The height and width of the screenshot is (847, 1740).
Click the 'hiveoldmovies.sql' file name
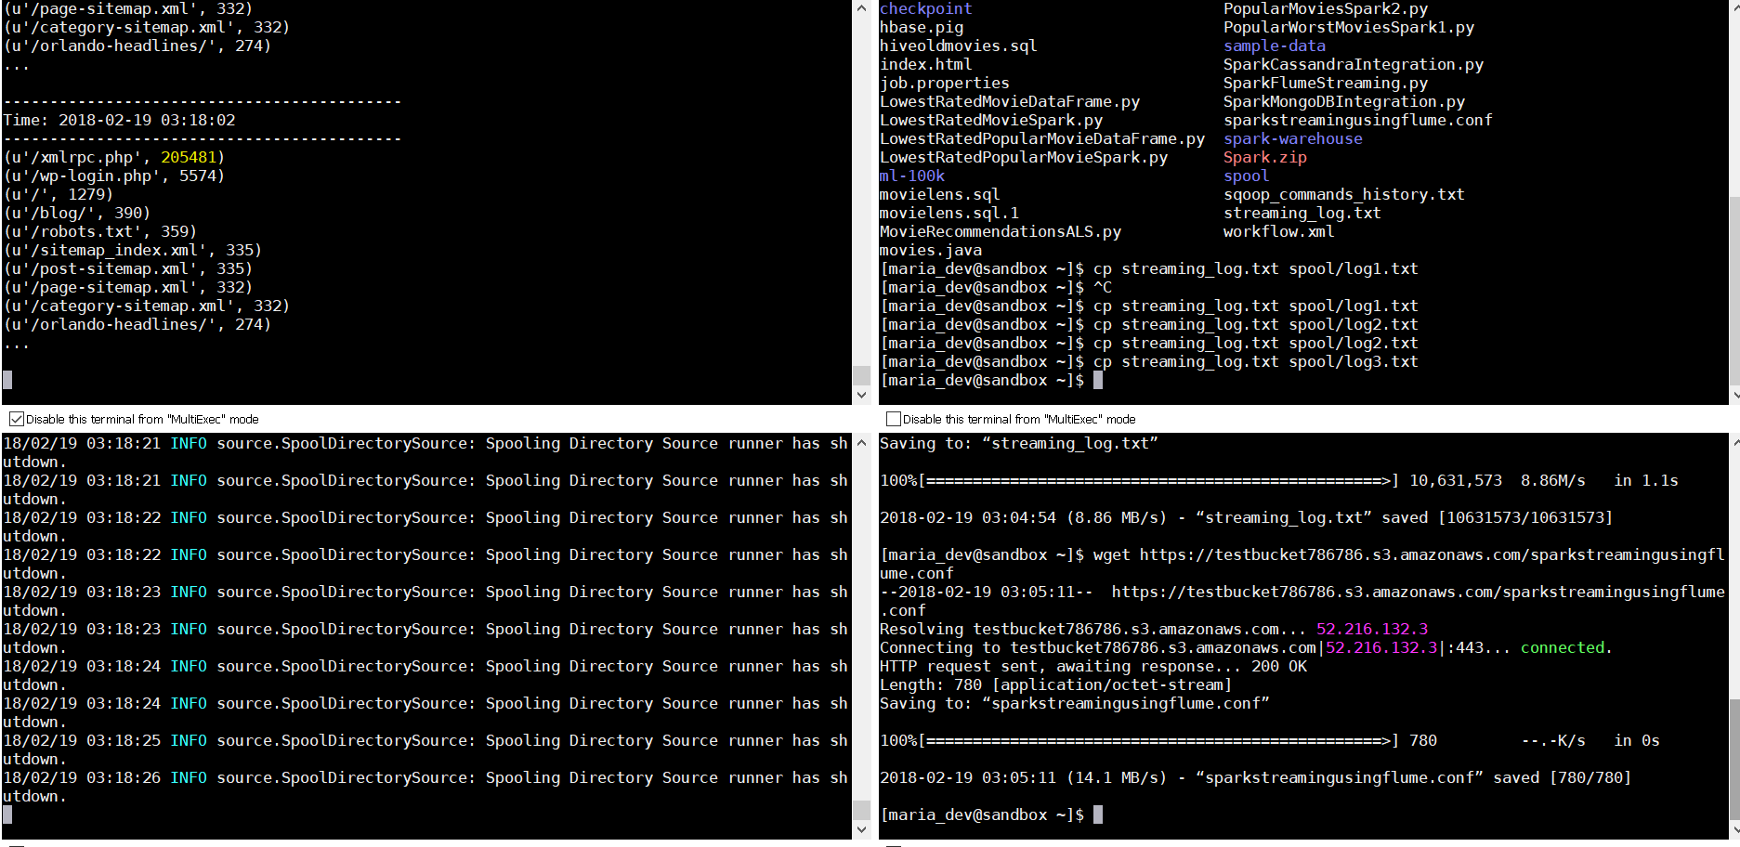959,46
